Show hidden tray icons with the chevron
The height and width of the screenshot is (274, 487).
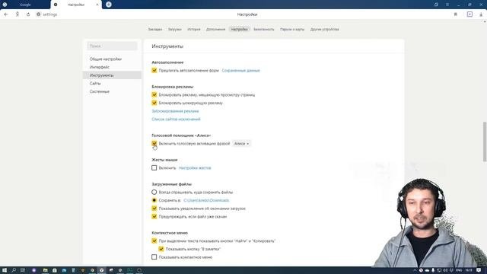coord(415,270)
